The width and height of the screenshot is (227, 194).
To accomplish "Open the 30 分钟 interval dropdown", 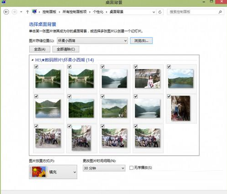I will tap(104, 168).
